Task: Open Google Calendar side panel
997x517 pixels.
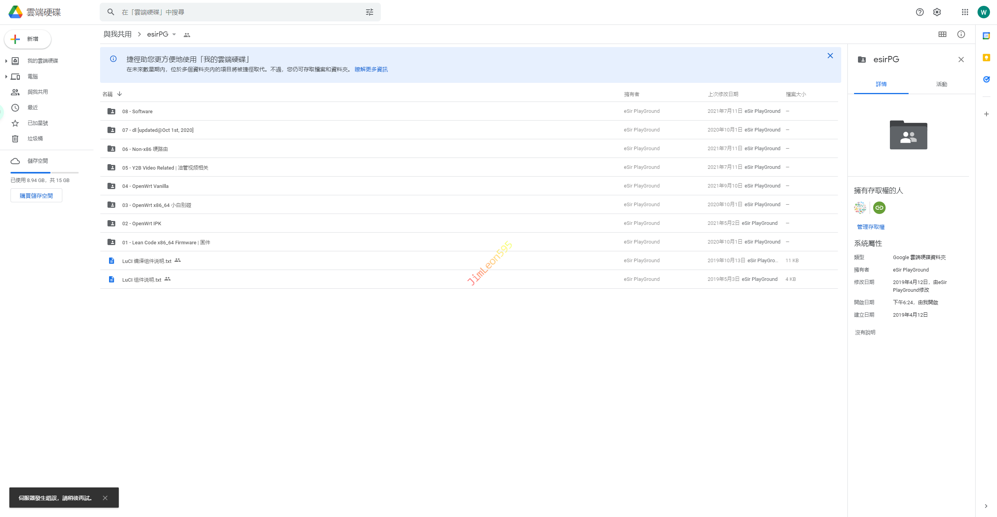Action: point(986,36)
